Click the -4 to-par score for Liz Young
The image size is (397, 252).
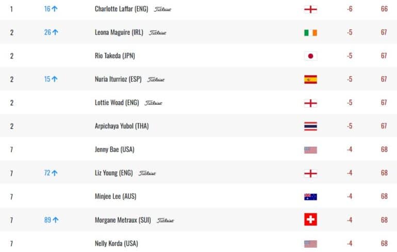(350, 173)
